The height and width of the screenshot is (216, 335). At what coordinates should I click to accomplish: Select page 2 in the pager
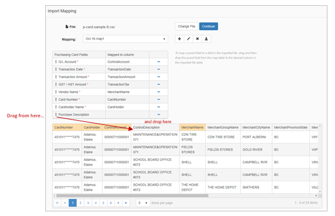point(80,203)
